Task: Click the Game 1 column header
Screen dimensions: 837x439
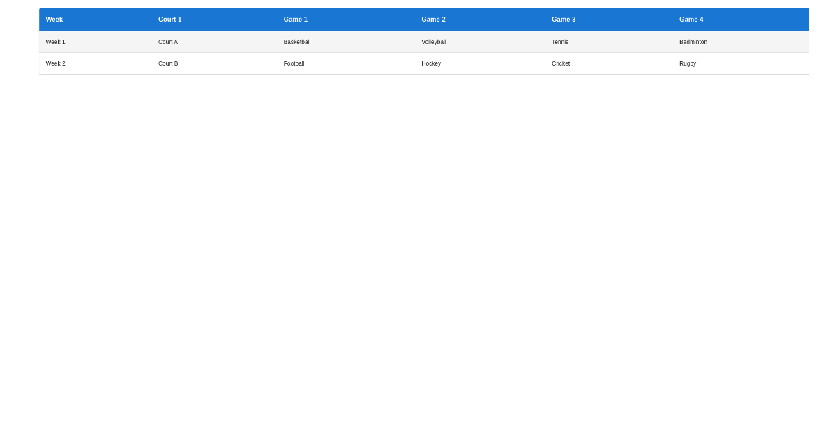Action: tap(295, 19)
